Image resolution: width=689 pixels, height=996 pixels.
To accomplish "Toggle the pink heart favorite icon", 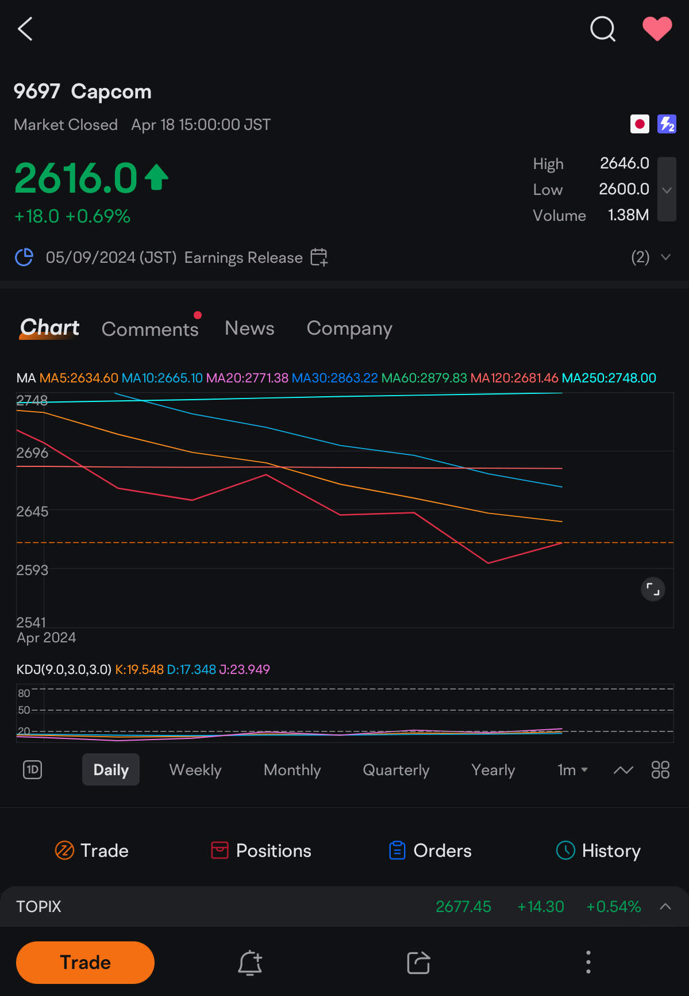I will click(657, 29).
